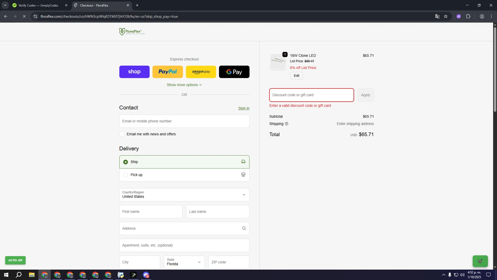Click the shipping truck icon
This screenshot has height=280, width=497.
(243, 162)
